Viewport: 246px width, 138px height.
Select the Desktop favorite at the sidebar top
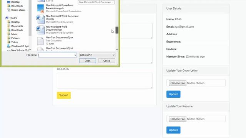[x=15, y=2]
